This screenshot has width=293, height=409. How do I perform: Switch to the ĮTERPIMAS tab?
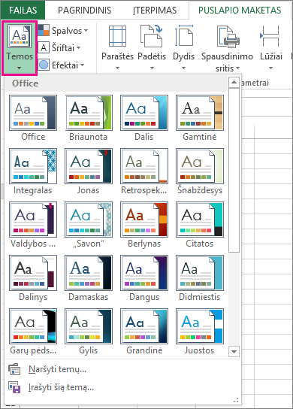tap(155, 11)
